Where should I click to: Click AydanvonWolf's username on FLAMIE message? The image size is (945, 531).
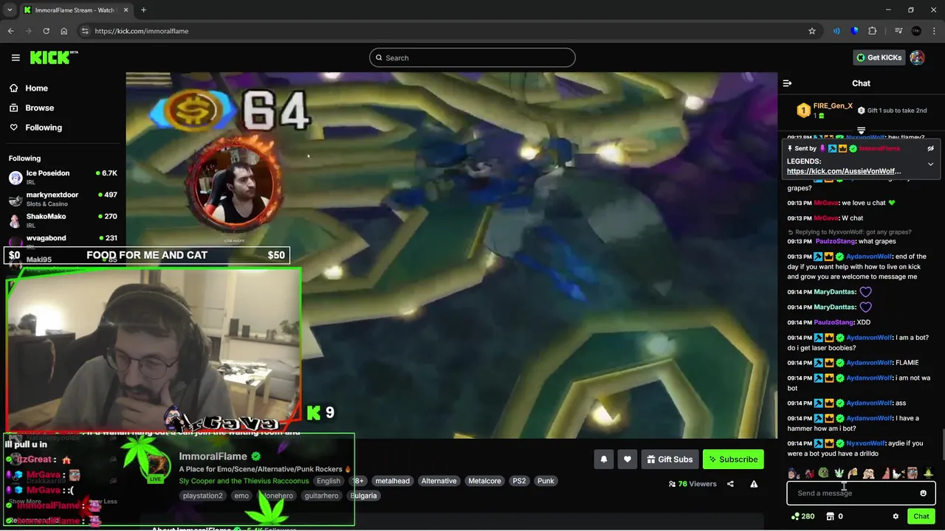coord(869,363)
